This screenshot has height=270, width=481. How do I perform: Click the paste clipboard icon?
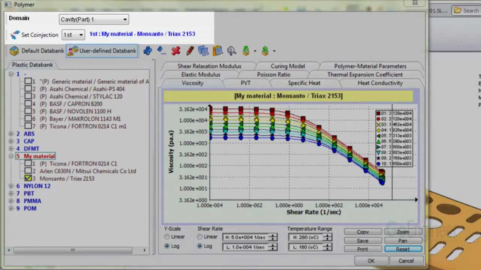pos(218,51)
